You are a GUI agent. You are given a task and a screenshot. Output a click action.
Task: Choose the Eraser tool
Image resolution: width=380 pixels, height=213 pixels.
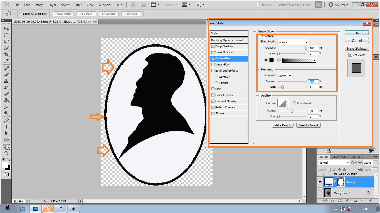click(x=6, y=94)
